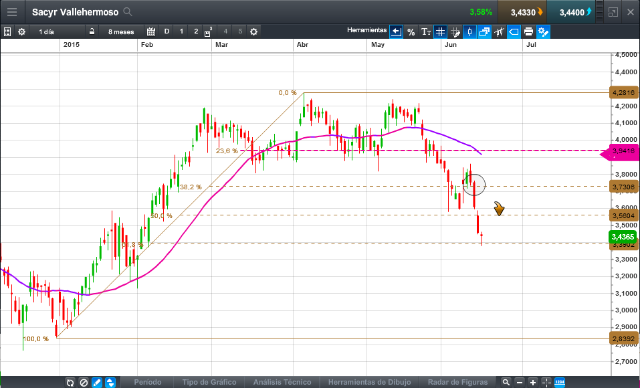The width and height of the screenshot is (640, 388).
Task: Click the green 3,4365 current price label
Action: (x=623, y=237)
